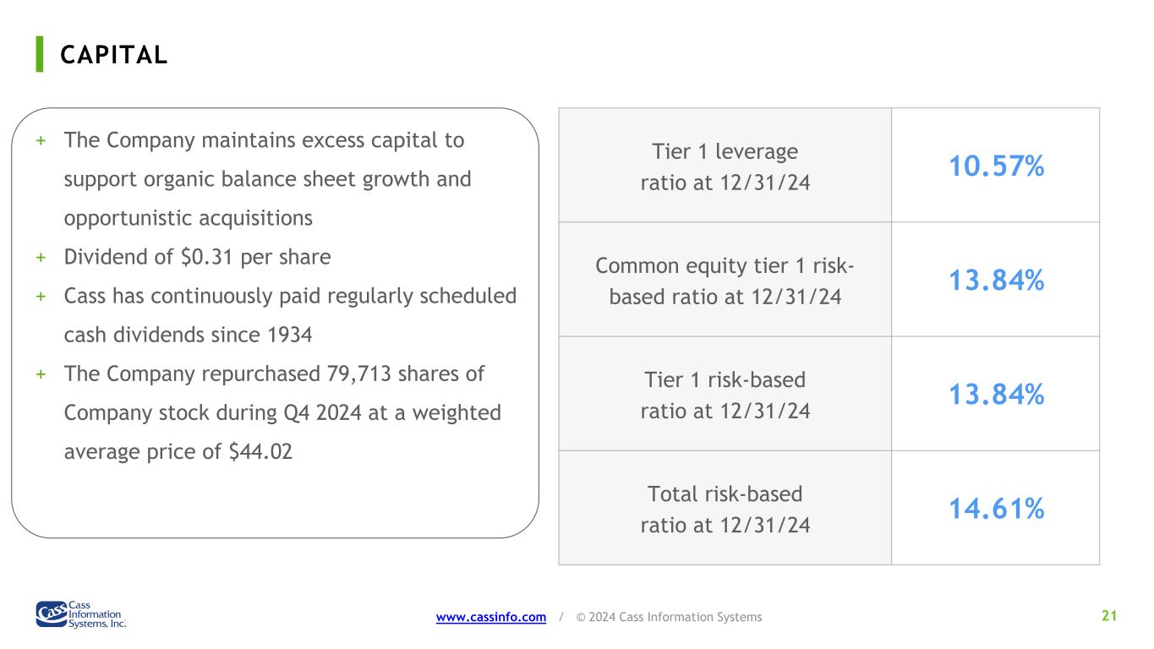Select the Tier 1 risk-based ratio label

click(725, 395)
